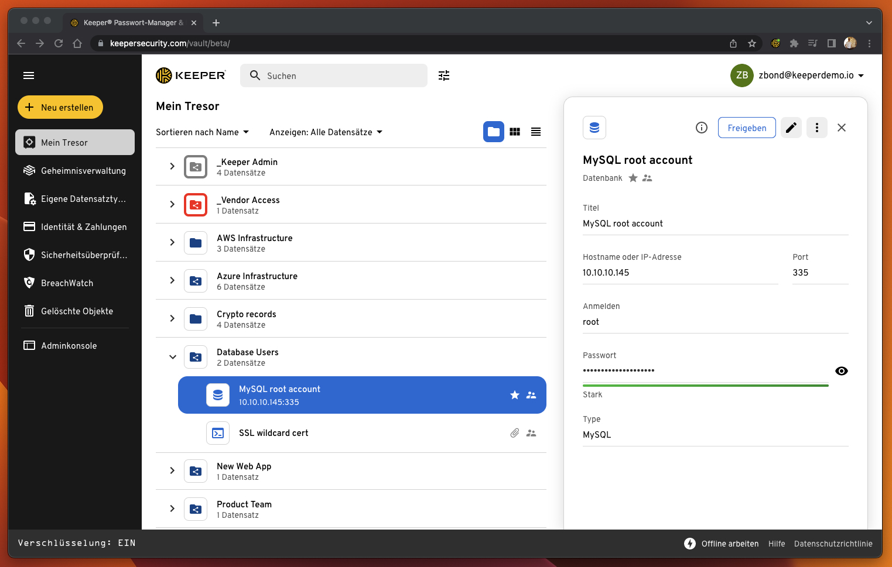Expand the _Vendor Access folder
Viewport: 892px width, 567px height.
(x=172, y=204)
